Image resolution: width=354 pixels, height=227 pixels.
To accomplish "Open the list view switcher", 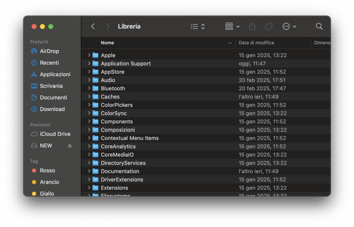I will (x=198, y=26).
